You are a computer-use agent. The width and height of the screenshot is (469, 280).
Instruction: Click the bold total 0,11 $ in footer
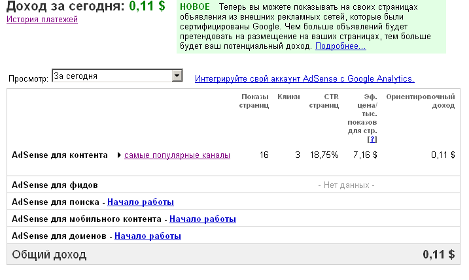[439, 255]
